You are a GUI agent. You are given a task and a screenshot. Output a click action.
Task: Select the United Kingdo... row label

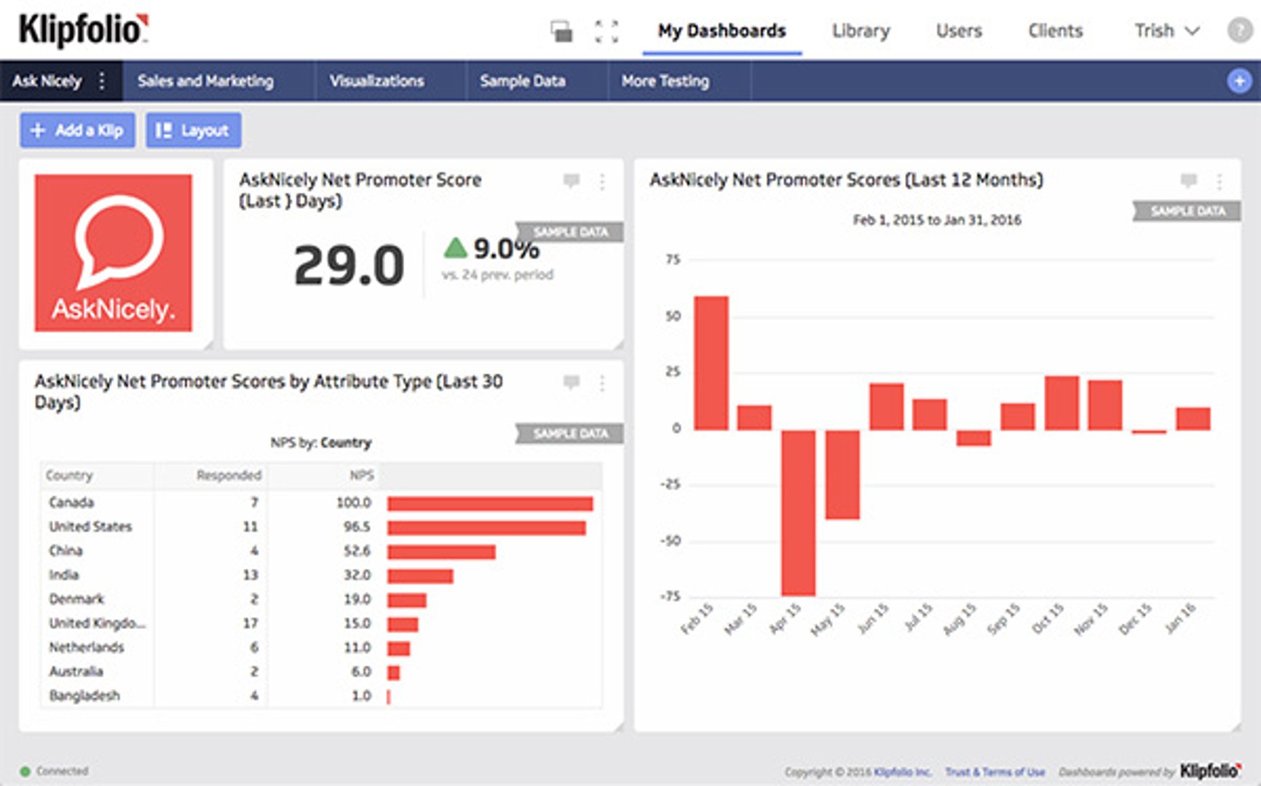coord(97,623)
